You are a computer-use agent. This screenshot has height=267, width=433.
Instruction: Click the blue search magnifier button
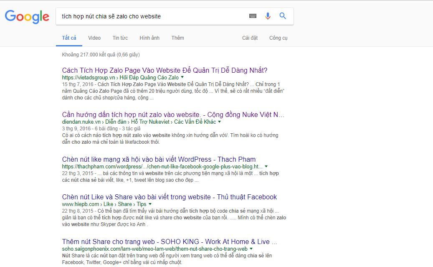tap(283, 16)
